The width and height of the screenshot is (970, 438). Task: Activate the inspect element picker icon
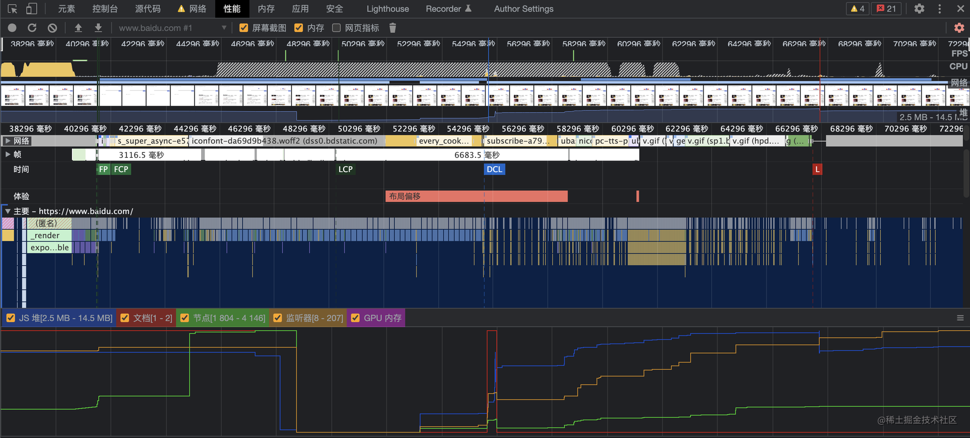[13, 9]
